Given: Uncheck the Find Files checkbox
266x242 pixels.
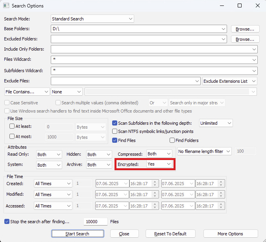Looking at the screenshot, I should coord(115,140).
